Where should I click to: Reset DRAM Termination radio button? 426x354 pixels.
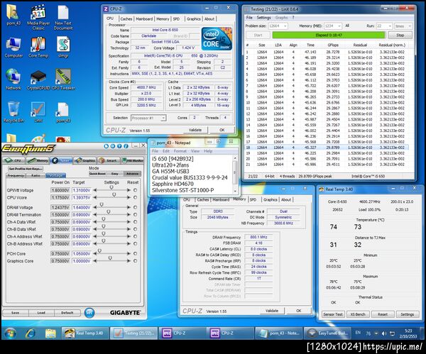(x=136, y=215)
